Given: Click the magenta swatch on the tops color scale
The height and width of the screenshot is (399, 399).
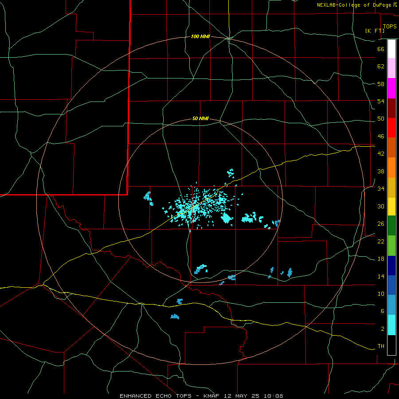Looking at the screenshot, I should [391, 88].
